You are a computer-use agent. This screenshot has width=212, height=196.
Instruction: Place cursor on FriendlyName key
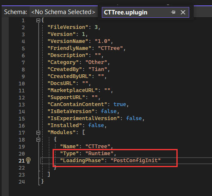tap(69, 48)
